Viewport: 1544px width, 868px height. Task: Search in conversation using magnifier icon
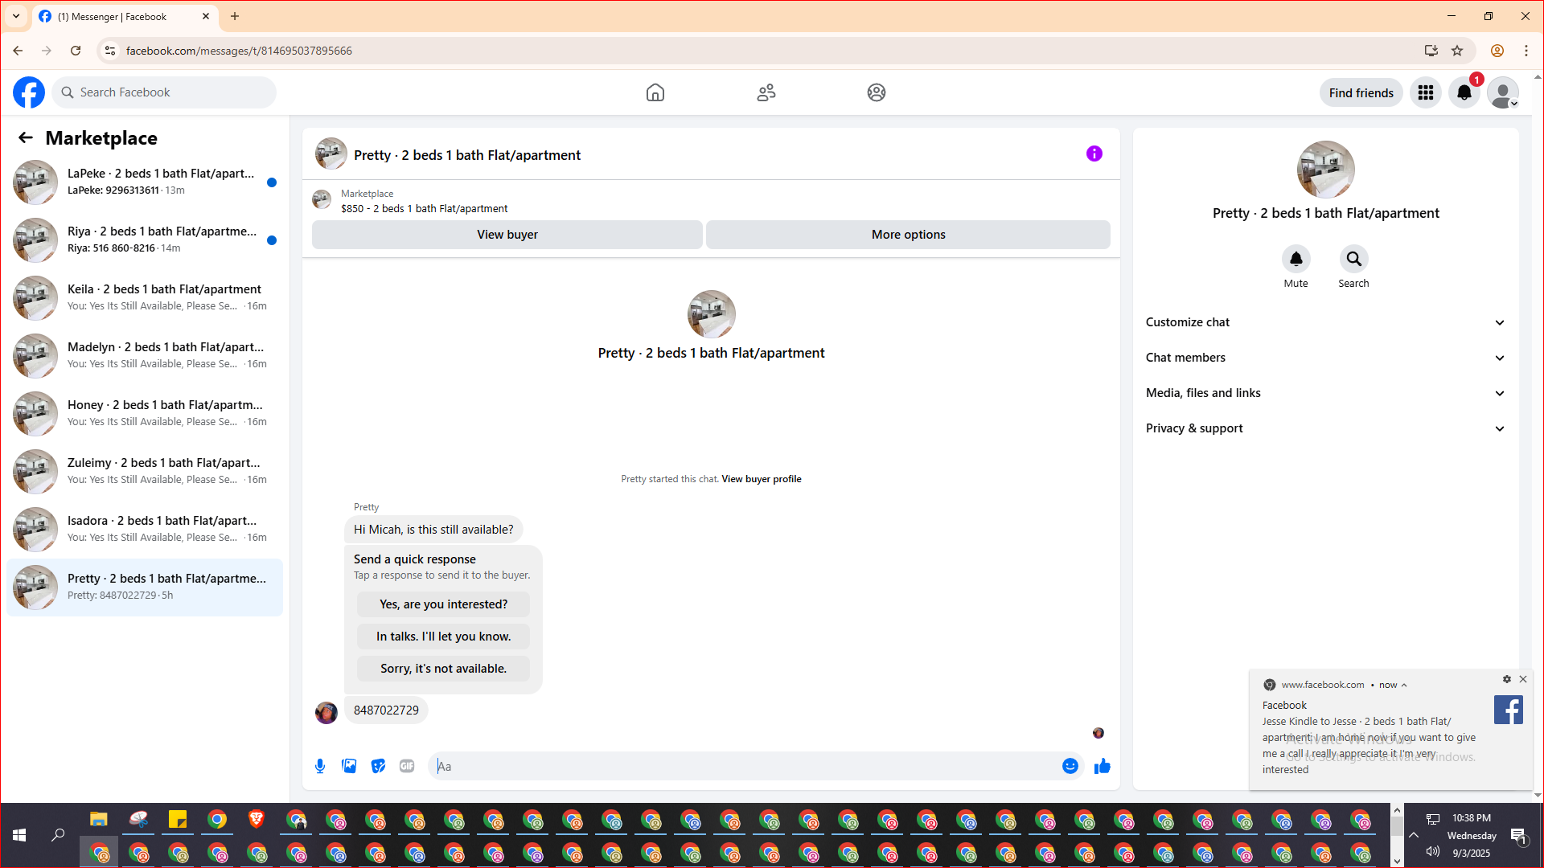tap(1354, 259)
